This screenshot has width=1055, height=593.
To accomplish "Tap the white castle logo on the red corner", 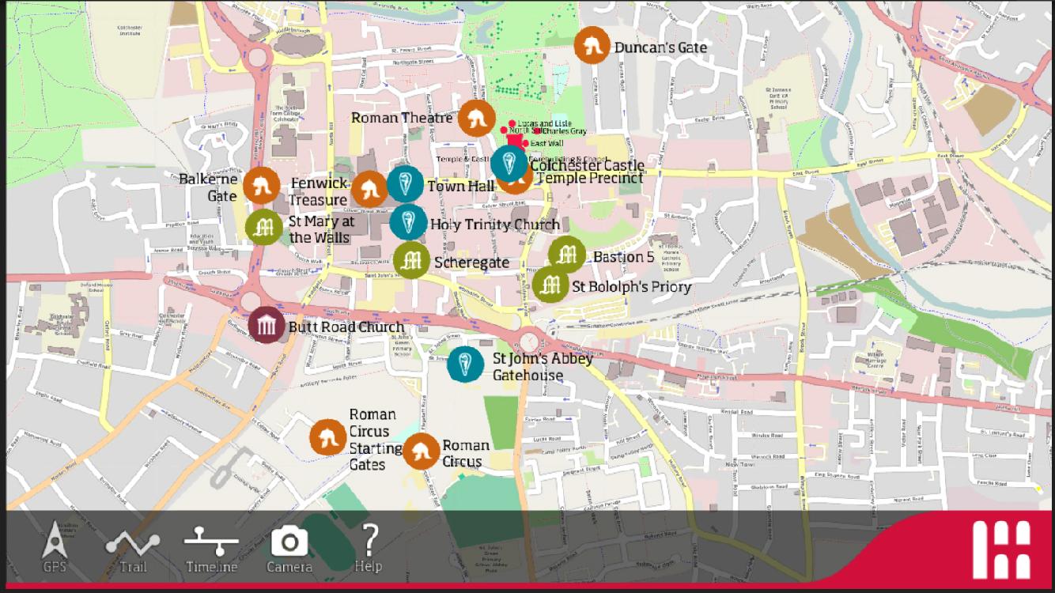I will (1002, 550).
